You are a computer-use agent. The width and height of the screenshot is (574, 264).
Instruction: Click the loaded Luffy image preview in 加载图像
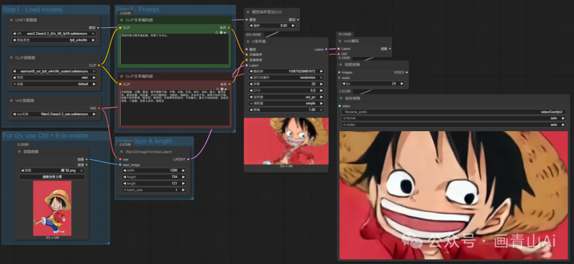(x=52, y=208)
